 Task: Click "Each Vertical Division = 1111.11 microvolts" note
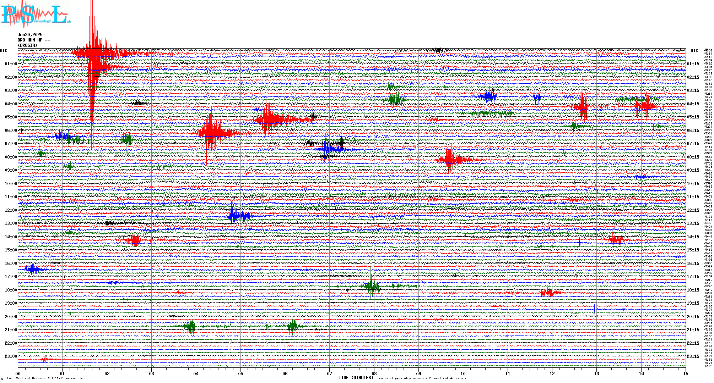coord(45,378)
